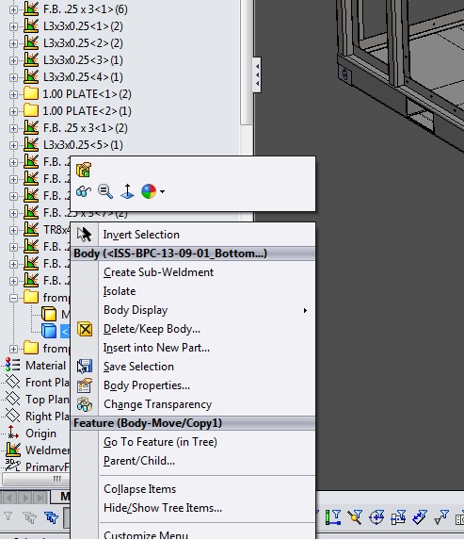Click the Normal To view icon

(x=127, y=191)
